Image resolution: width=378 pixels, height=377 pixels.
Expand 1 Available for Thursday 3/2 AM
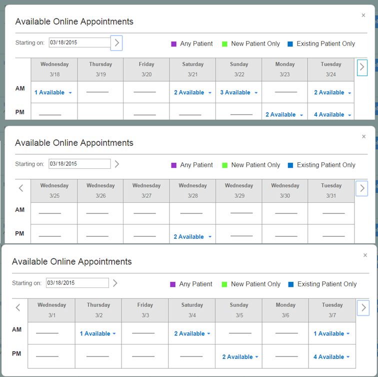tap(98, 333)
